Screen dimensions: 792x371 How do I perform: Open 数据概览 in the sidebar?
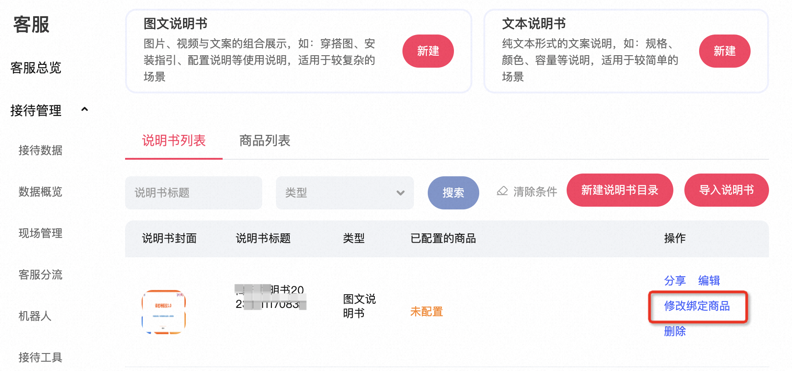pyautogui.click(x=40, y=192)
